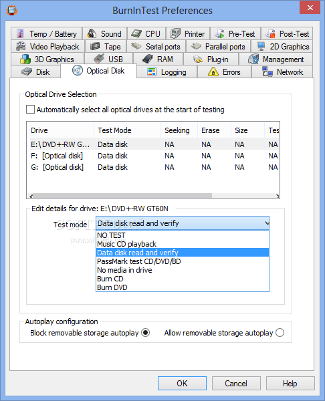Click the Management tab icon
The image size is (325, 401).
tap(253, 59)
